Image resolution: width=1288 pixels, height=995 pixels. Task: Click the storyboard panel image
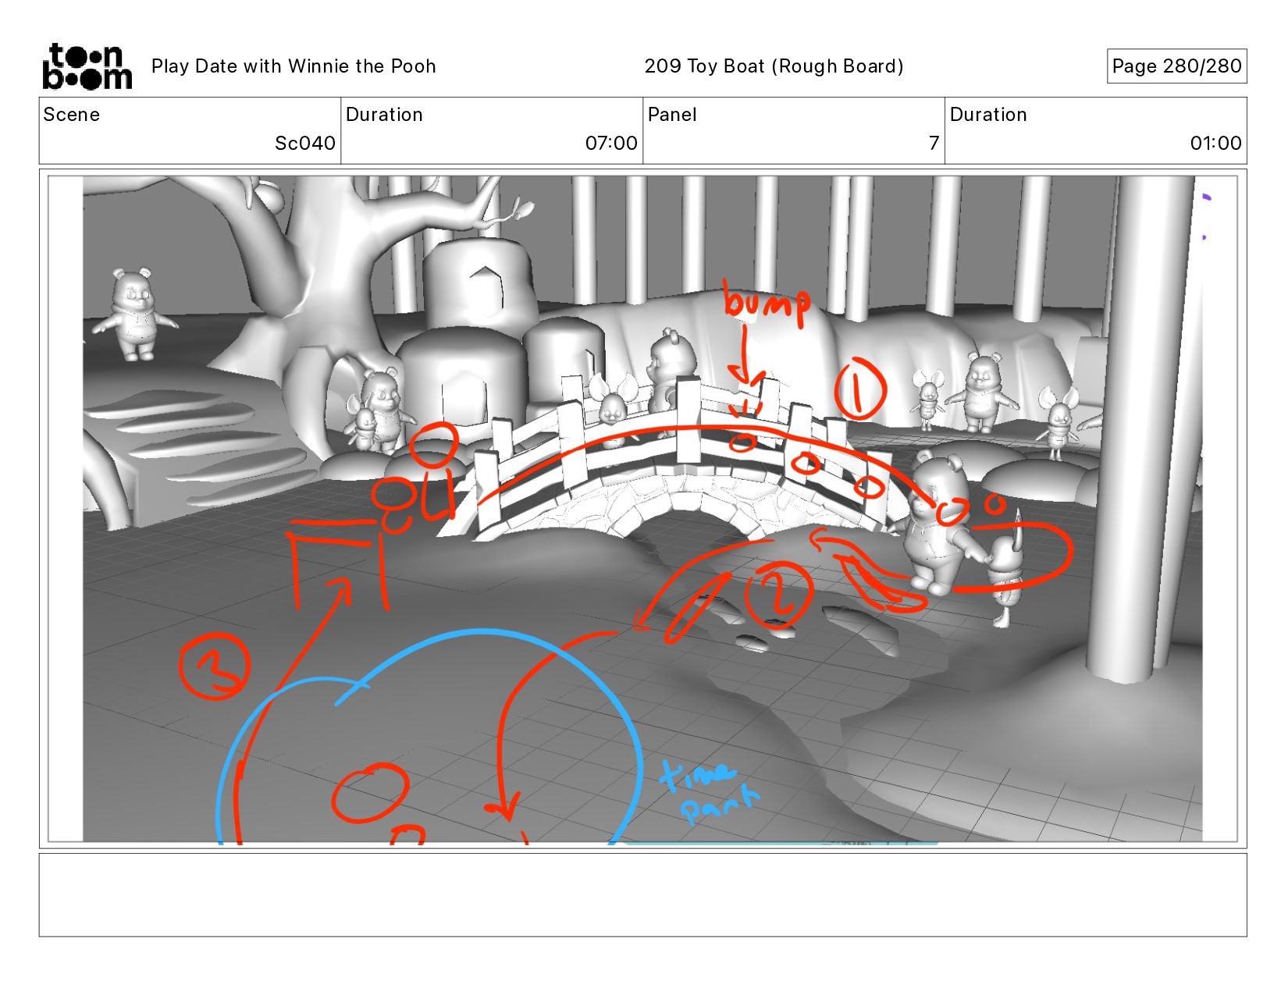(x=642, y=509)
